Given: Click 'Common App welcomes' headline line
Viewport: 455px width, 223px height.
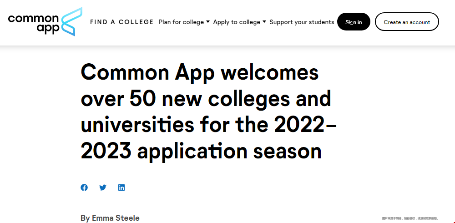Looking at the screenshot, I should click(200, 73).
